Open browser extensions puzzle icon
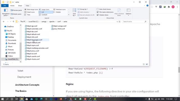The image size is (180, 101). coord(169,7)
